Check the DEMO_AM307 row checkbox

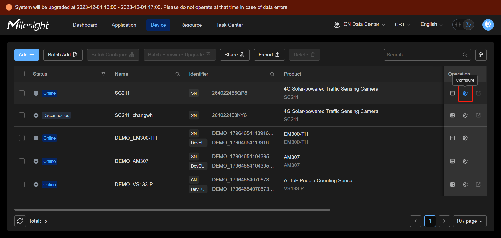[x=22, y=161]
